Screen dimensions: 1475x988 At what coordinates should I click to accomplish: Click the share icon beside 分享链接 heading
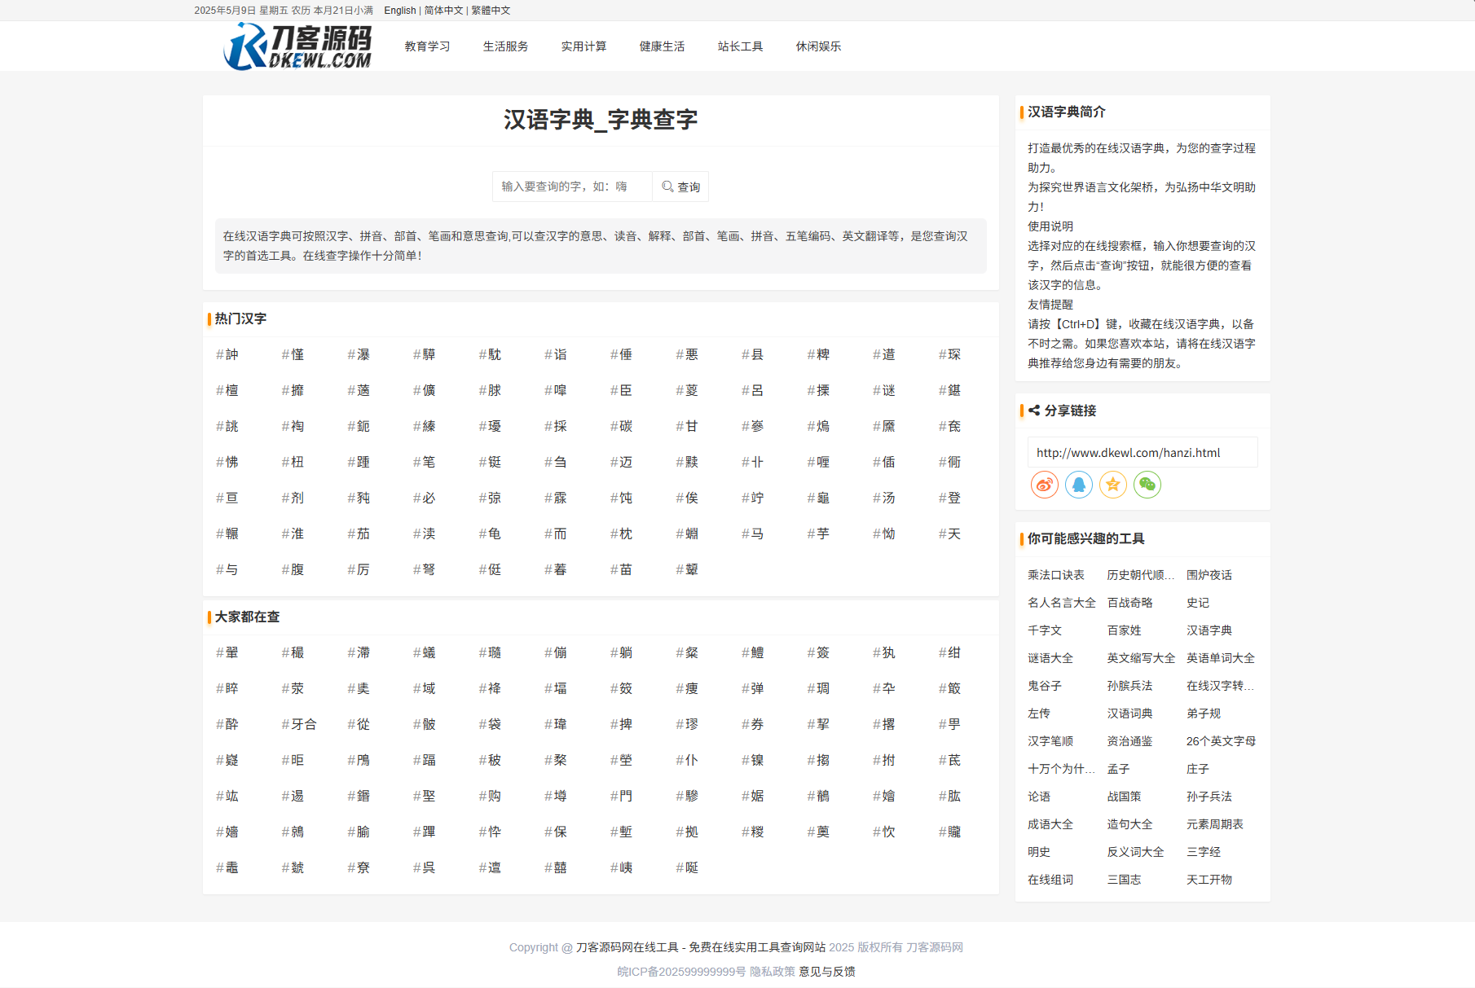click(x=1032, y=411)
